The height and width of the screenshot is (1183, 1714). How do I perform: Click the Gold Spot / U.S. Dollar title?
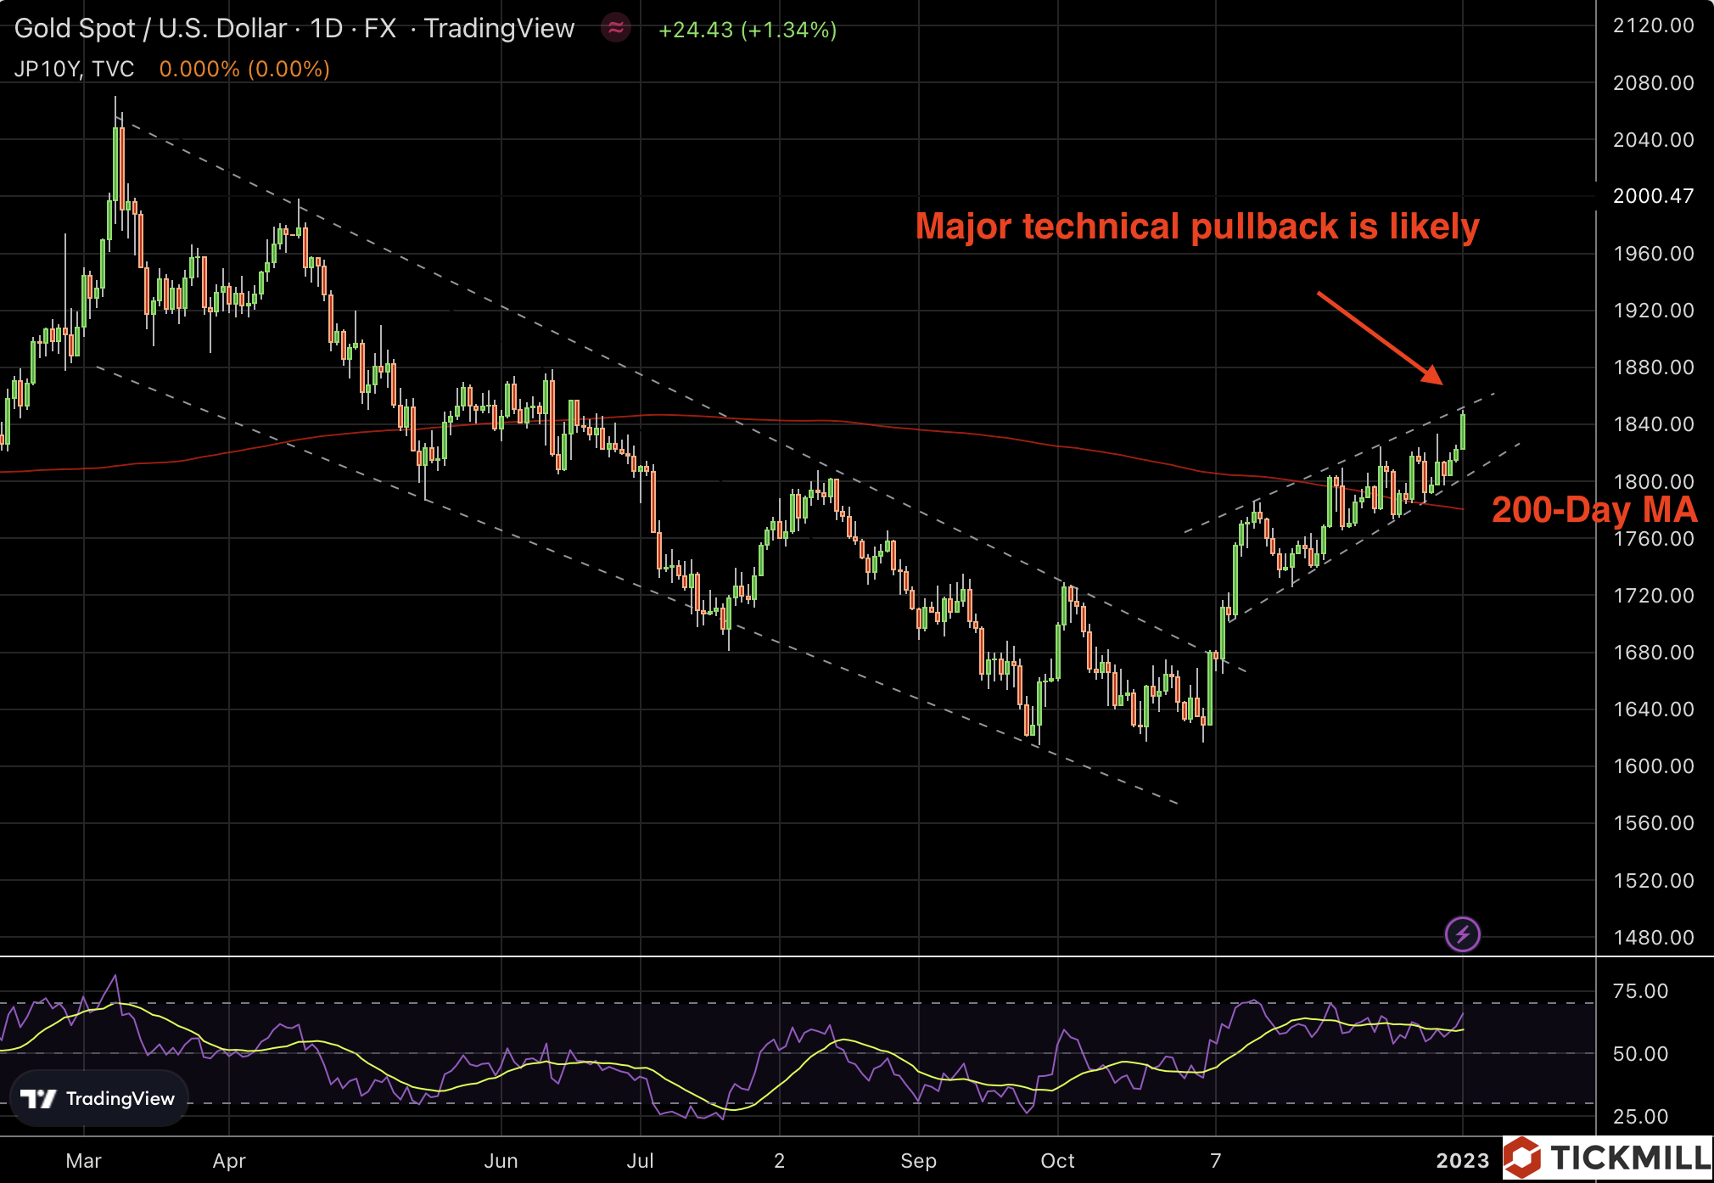click(150, 29)
